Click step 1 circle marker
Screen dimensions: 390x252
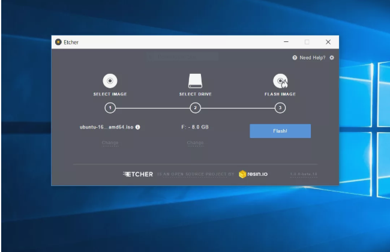tap(110, 108)
